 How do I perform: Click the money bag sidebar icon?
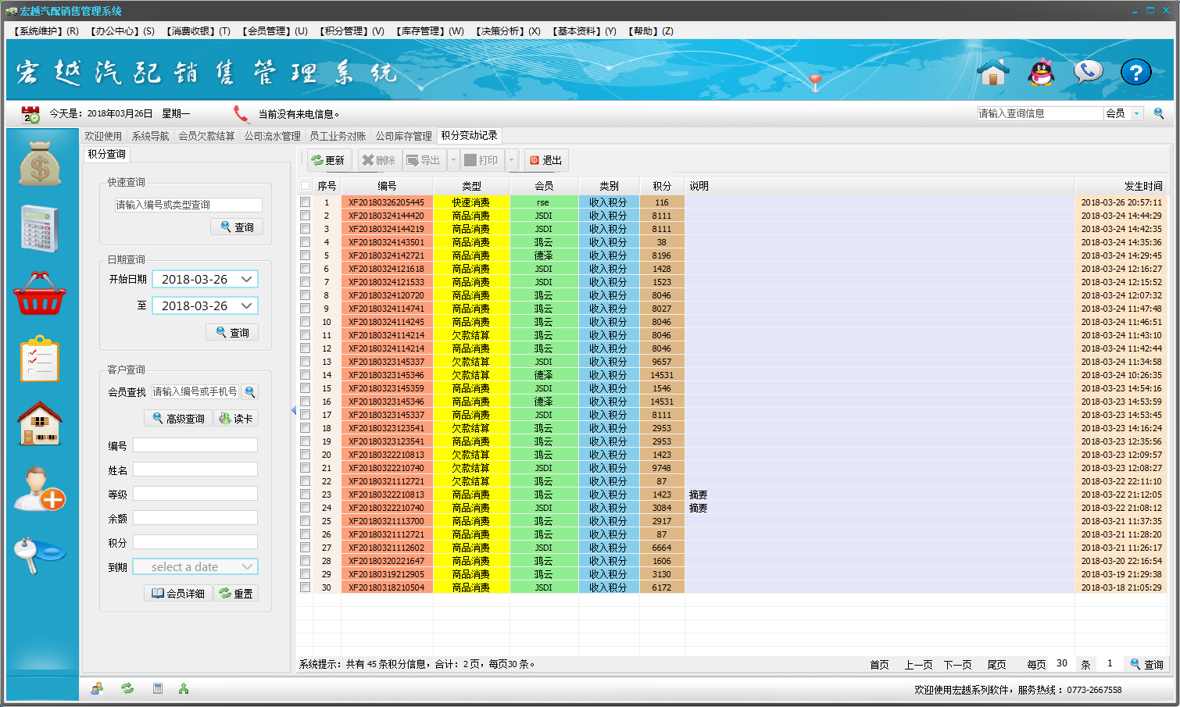tap(40, 164)
